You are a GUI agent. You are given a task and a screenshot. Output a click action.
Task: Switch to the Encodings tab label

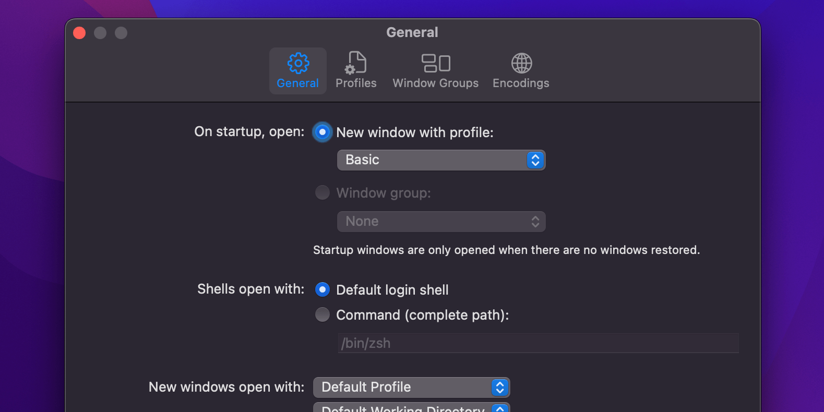[521, 83]
